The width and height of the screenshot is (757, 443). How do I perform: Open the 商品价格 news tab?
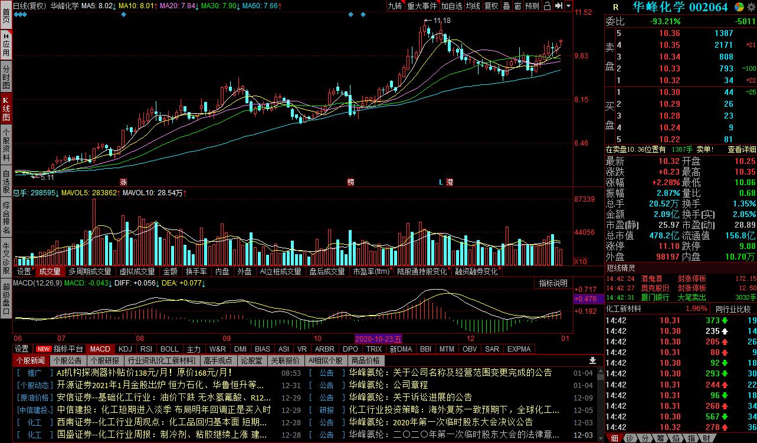365,360
